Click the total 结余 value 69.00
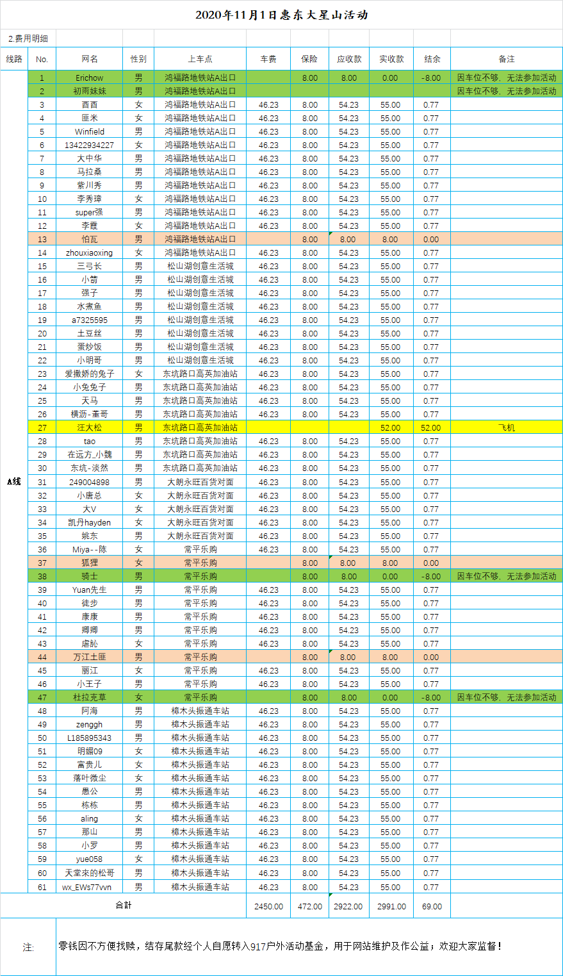 pyautogui.click(x=432, y=906)
